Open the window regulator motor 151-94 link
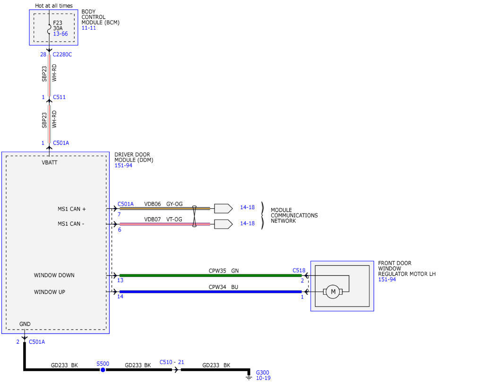The image size is (496, 383). coord(387,279)
